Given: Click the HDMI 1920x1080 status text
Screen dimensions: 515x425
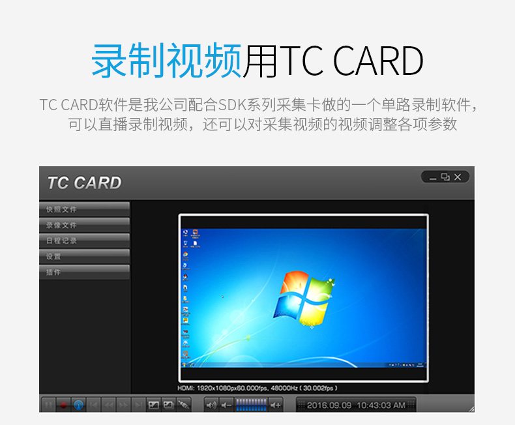Looking at the screenshot, I should (257, 388).
